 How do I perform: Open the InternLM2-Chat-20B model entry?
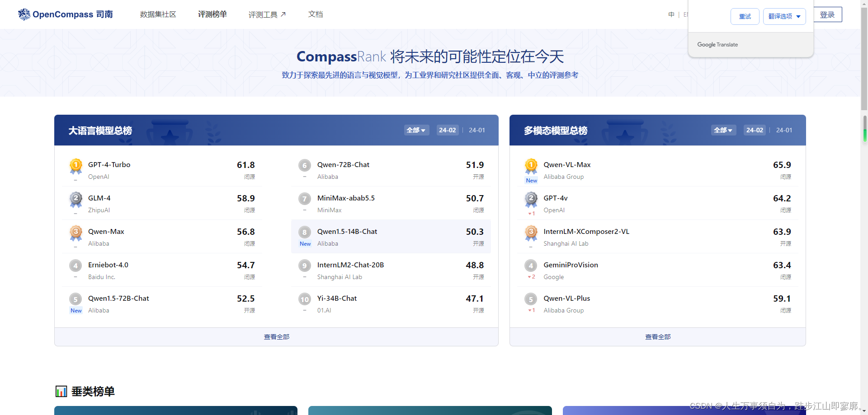[x=391, y=270]
